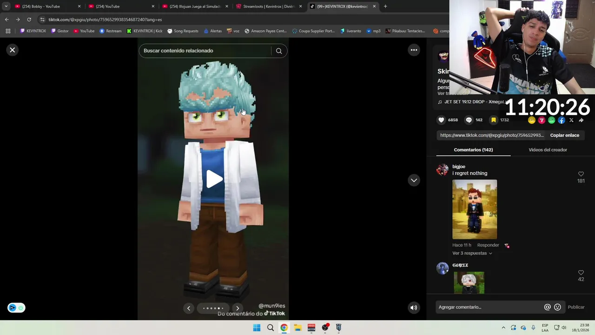The width and height of the screenshot is (595, 335).
Task: Go to next photo with right arrow
Action: click(238, 308)
